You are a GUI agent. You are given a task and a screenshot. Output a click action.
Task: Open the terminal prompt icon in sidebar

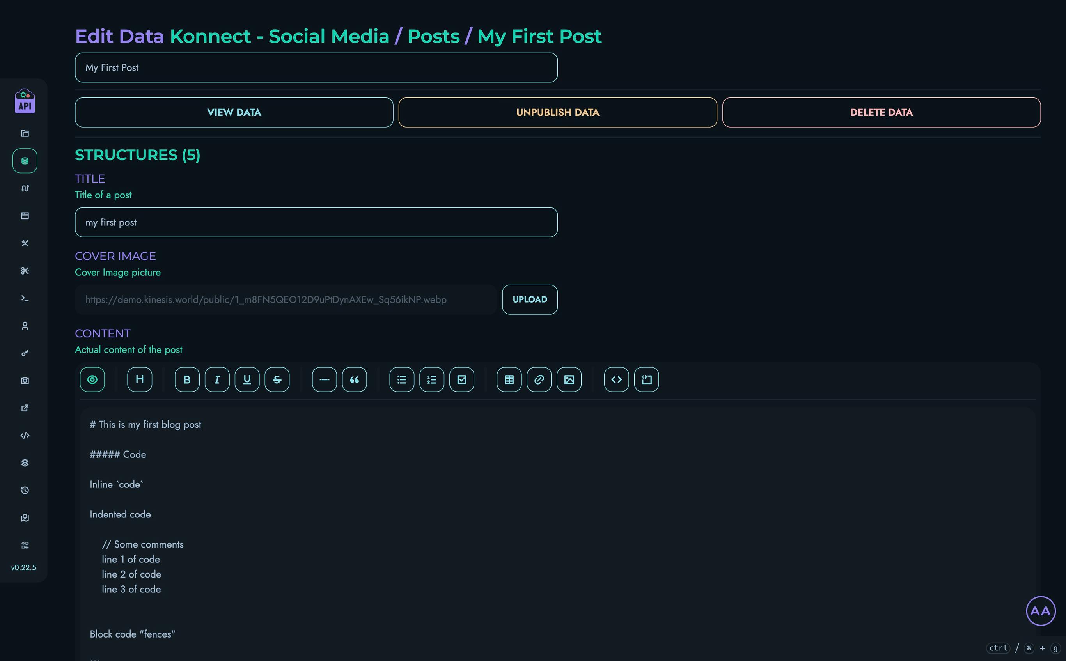[x=25, y=298]
